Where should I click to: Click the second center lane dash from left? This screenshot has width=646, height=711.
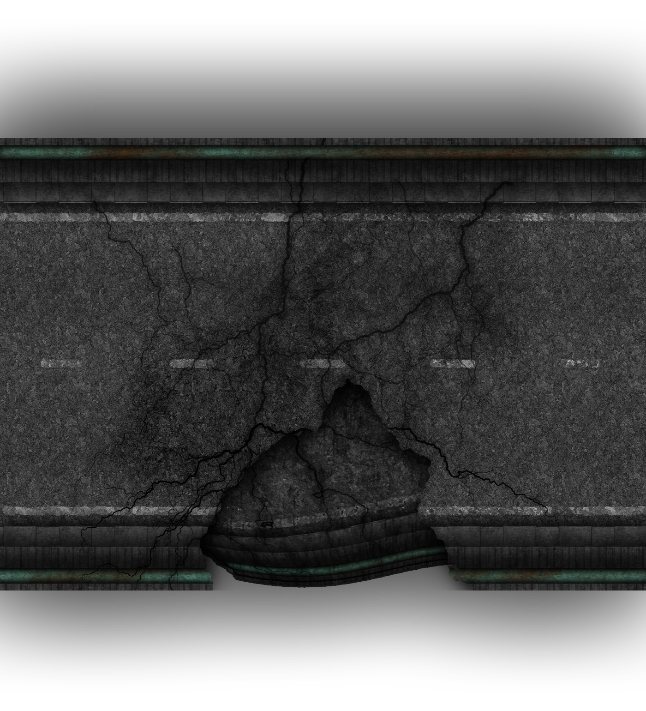(x=191, y=364)
